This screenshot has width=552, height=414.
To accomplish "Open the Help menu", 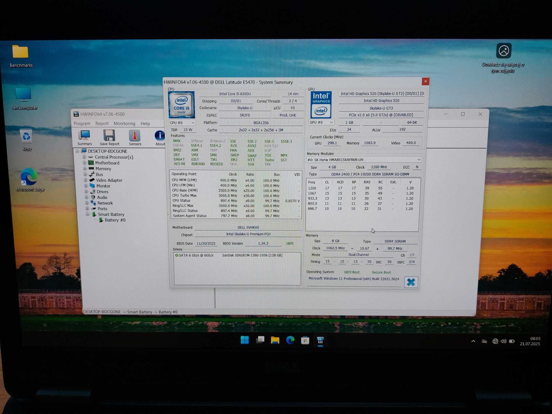I will [x=145, y=123].
